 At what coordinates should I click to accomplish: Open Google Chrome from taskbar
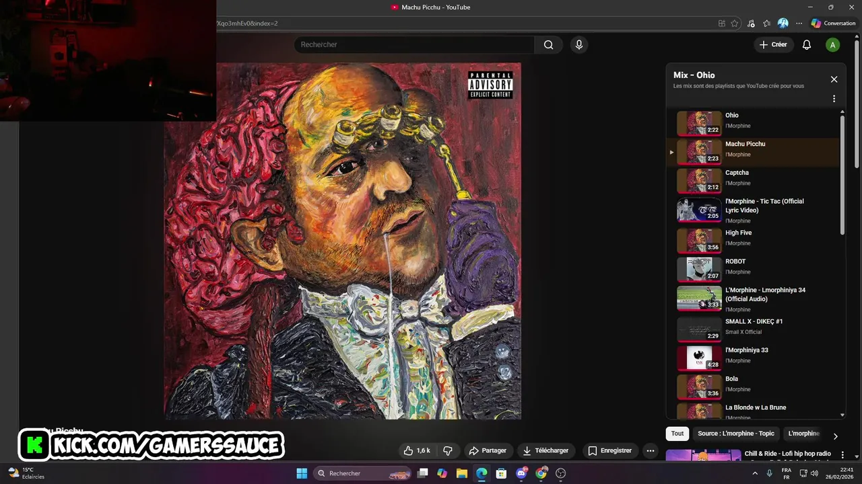tap(541, 473)
